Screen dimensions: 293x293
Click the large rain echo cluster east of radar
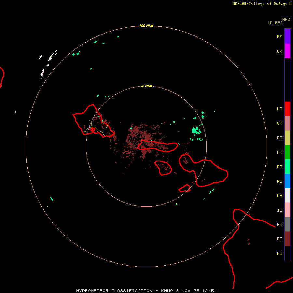(x=196, y=131)
